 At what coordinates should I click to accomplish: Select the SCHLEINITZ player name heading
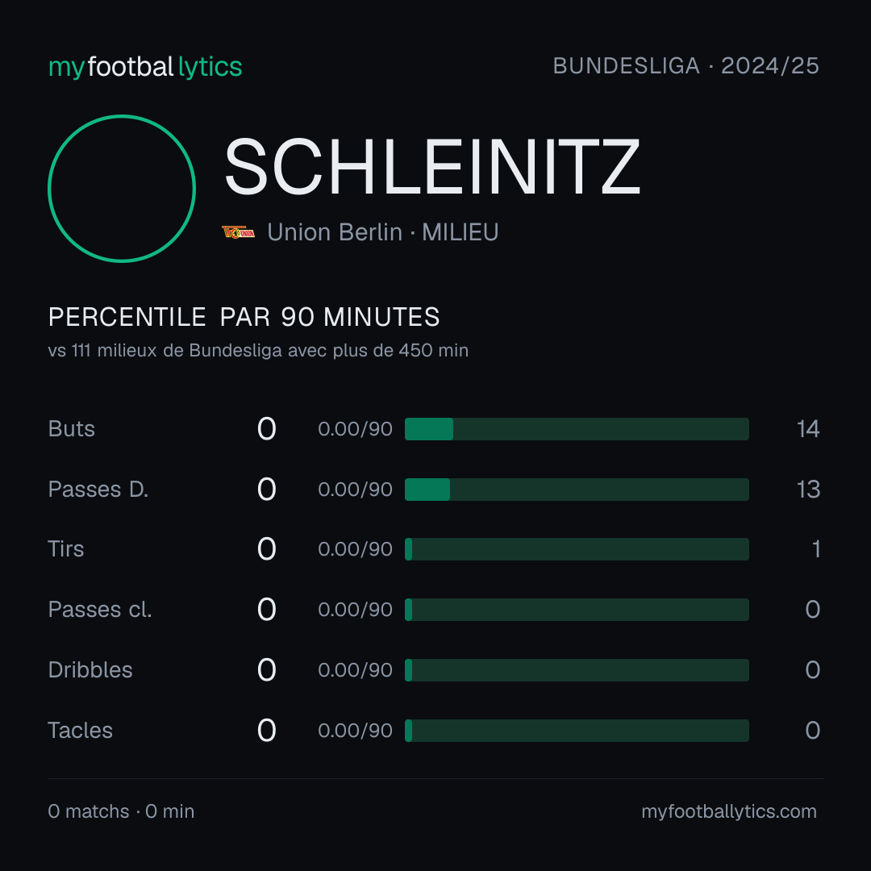click(x=432, y=167)
